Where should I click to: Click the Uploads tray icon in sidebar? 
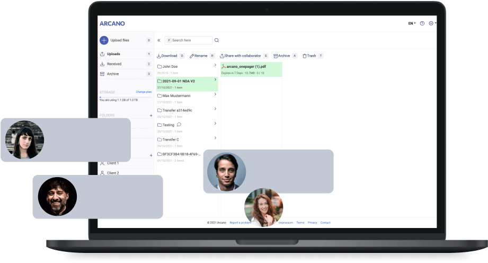click(x=102, y=54)
